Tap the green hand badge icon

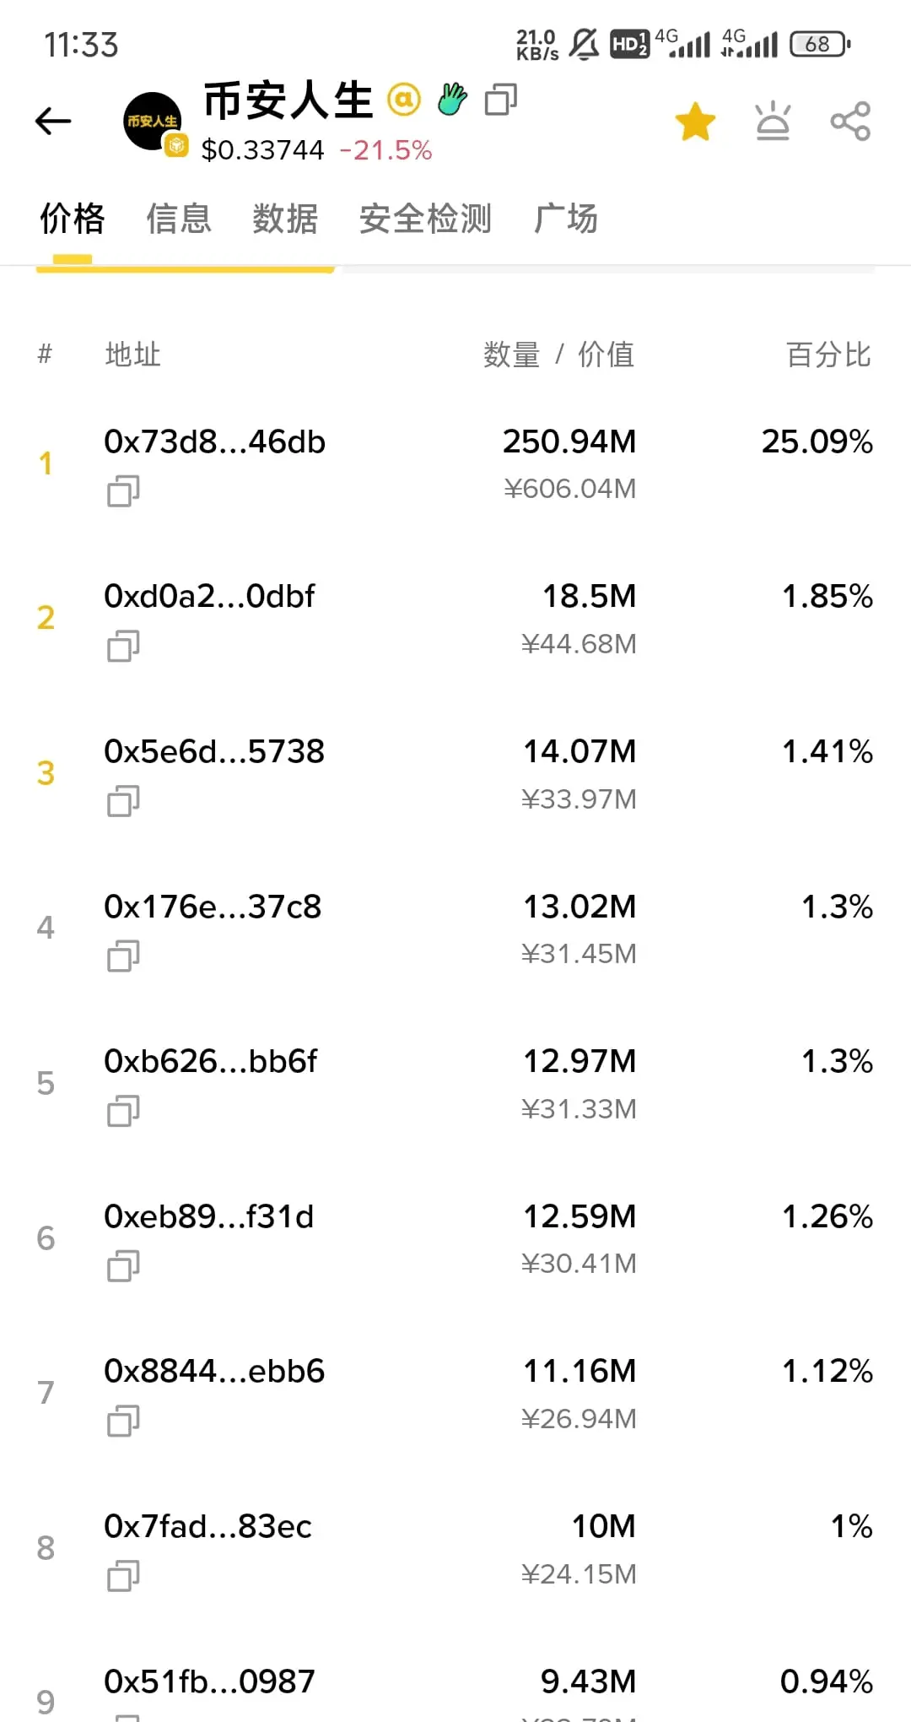pos(452,100)
